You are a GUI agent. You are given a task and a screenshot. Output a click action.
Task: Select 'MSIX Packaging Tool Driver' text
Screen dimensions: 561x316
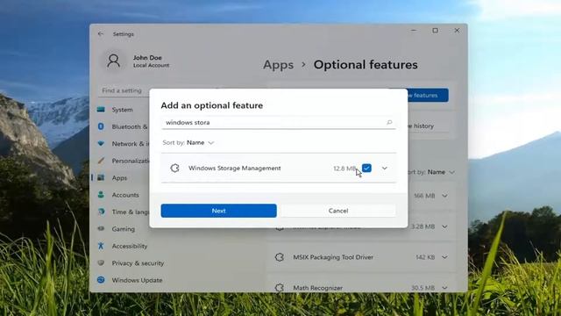click(333, 257)
